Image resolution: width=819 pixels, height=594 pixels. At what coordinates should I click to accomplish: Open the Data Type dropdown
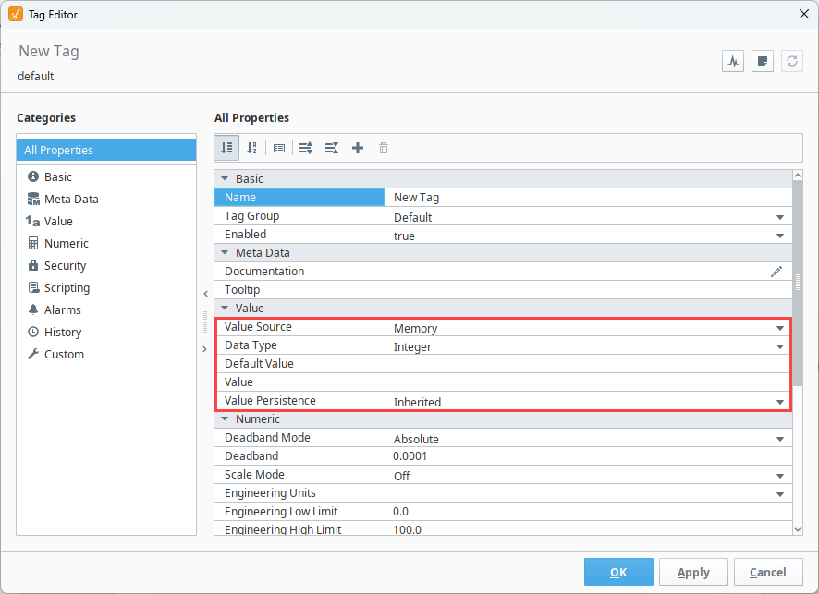(780, 346)
